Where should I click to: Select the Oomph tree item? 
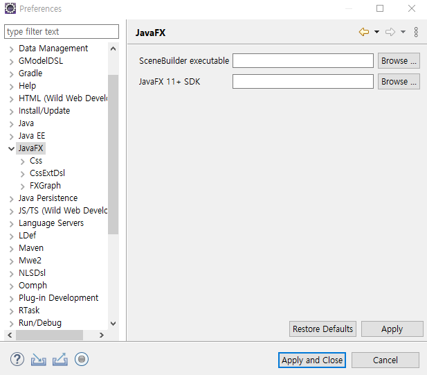[33, 286]
